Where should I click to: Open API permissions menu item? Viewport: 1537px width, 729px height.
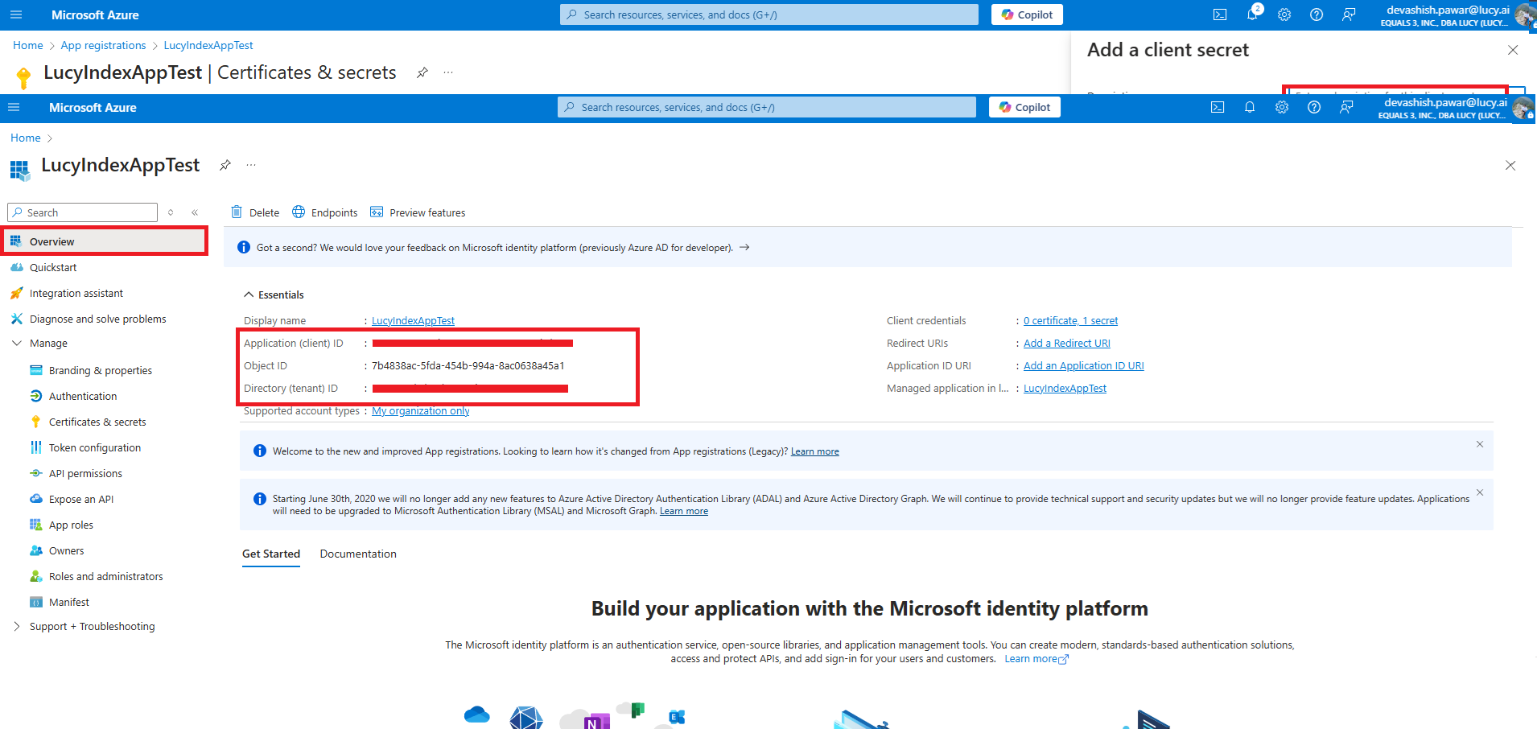(x=85, y=473)
